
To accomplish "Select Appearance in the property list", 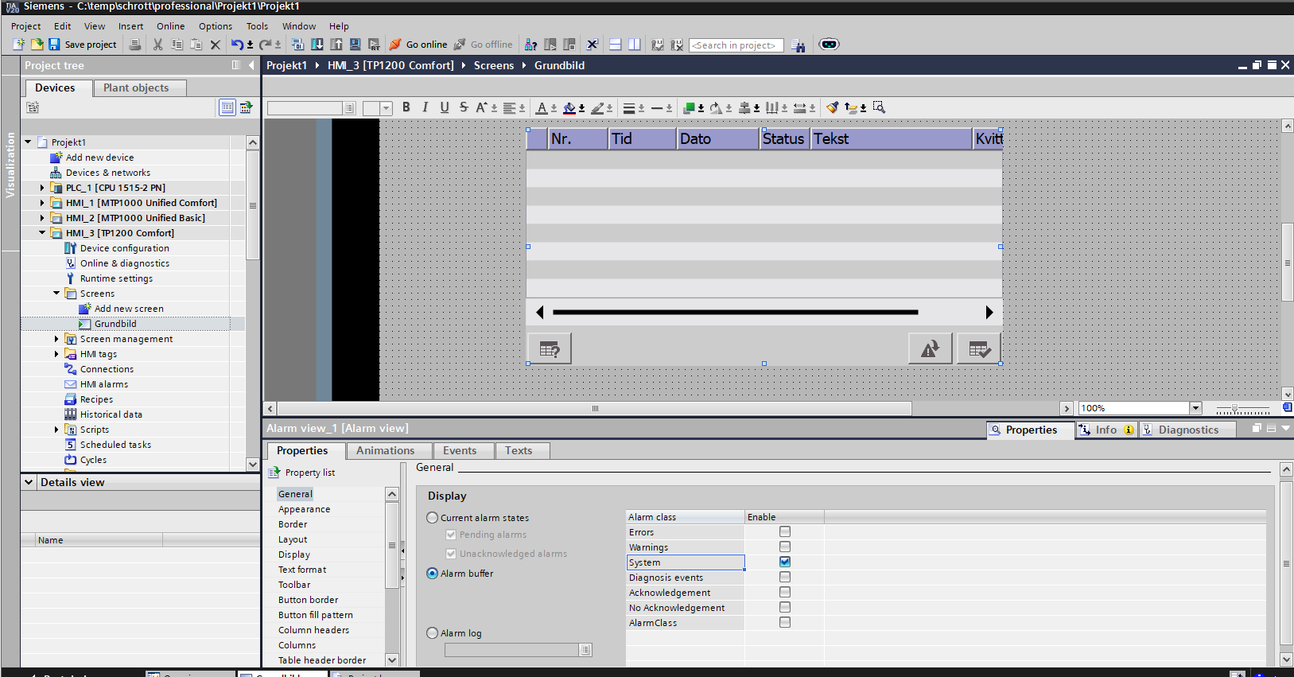I will [x=304, y=509].
